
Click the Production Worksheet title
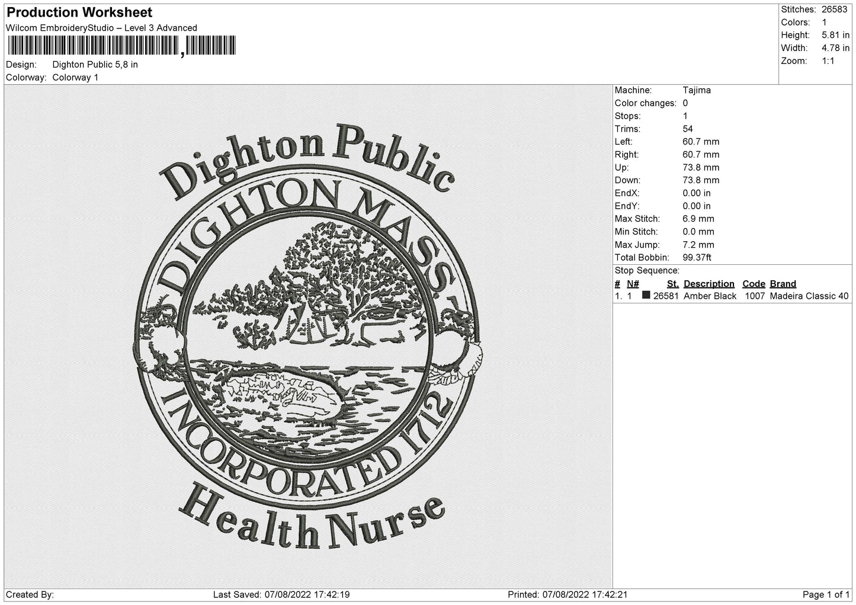point(79,12)
